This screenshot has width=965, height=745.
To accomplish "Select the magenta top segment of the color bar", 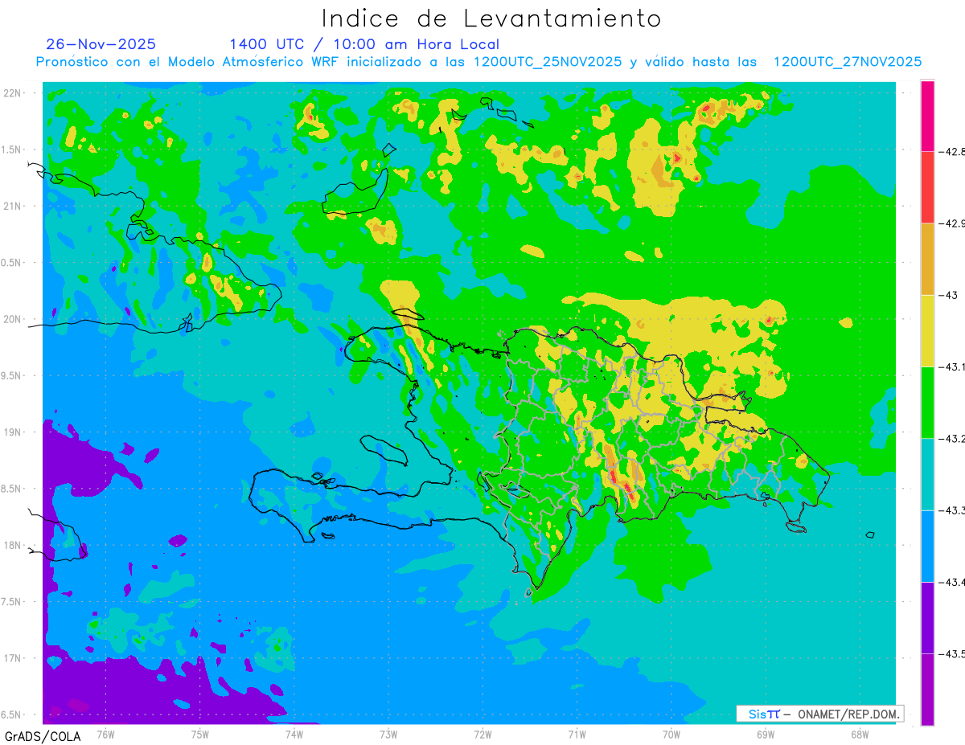I will [928, 115].
